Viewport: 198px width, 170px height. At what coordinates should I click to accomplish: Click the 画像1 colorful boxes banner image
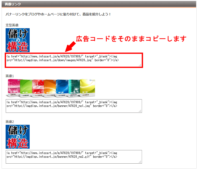click(x=51, y=88)
